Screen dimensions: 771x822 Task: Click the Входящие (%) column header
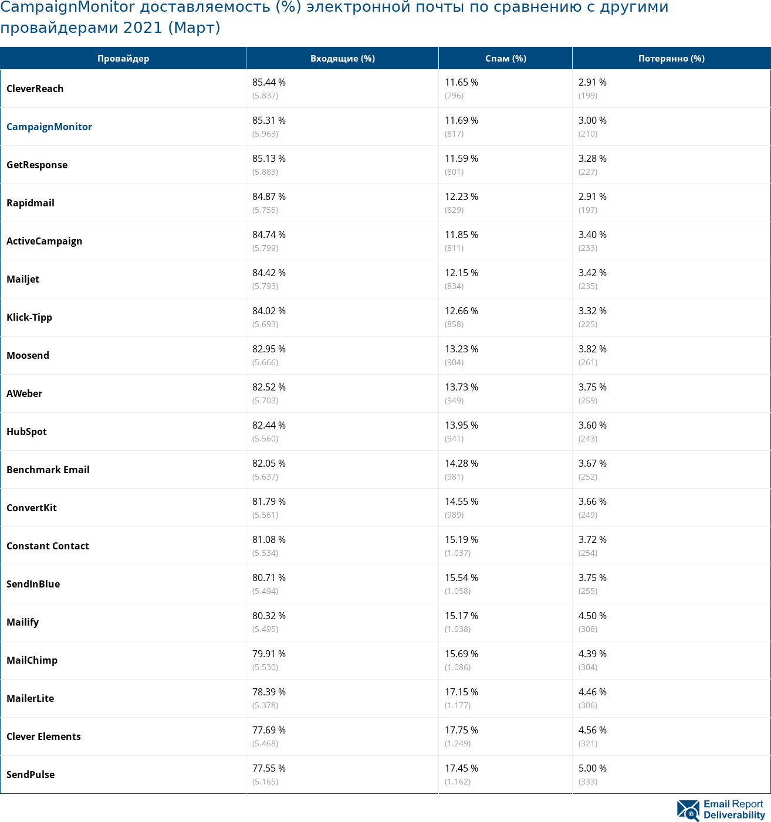(x=342, y=59)
